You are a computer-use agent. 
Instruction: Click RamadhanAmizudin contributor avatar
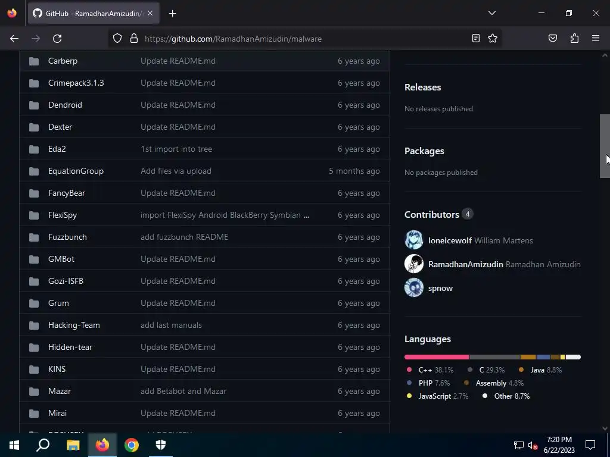point(414,264)
